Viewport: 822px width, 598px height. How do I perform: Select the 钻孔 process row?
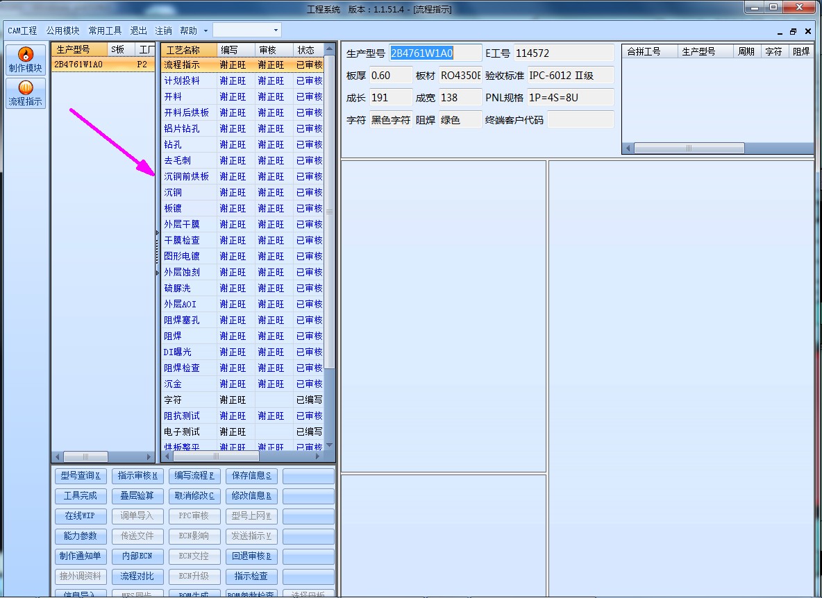click(243, 144)
